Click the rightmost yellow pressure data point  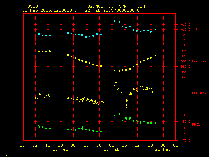155,56
